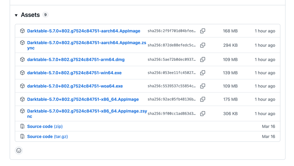Viewport: 294px width, 166px height.
Task: Download Source code (tar.gz)
Action: (x=47, y=137)
